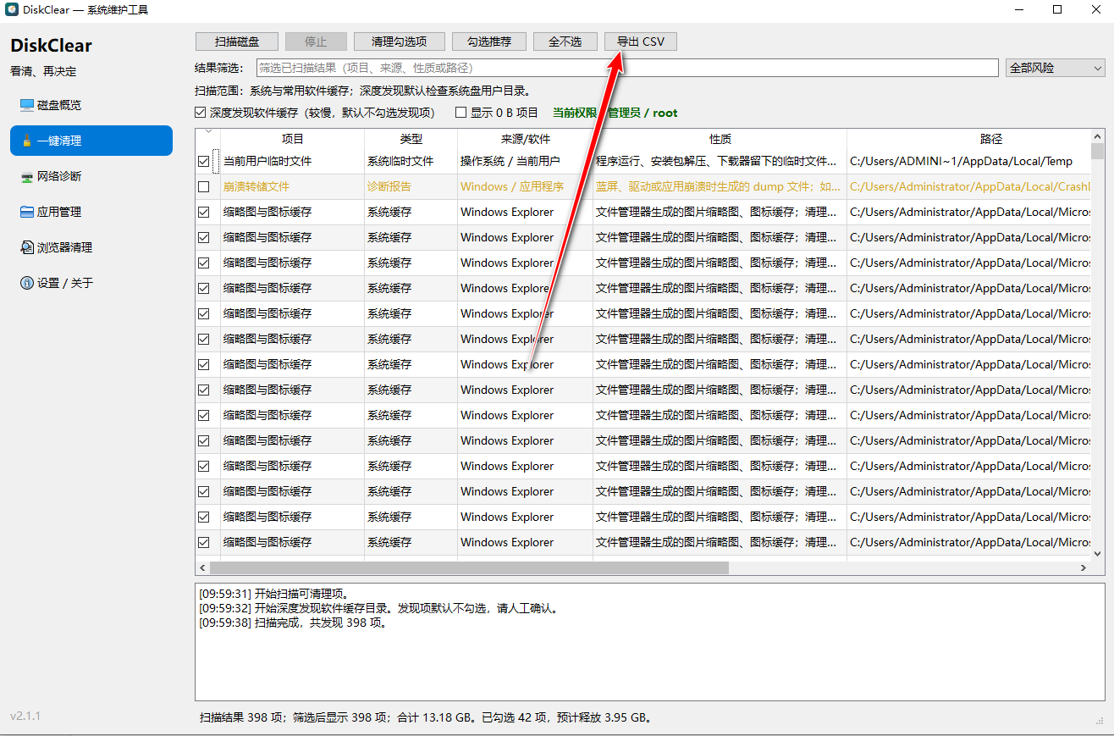This screenshot has height=736, width=1114.
Task: Sort by the 来源/软件 column header
Action: point(526,139)
